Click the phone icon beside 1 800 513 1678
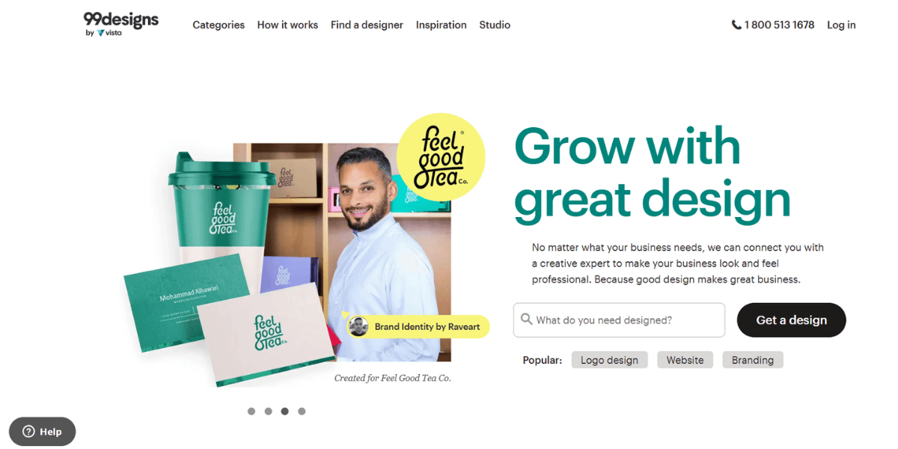This screenshot has height=449, width=898. coord(736,25)
